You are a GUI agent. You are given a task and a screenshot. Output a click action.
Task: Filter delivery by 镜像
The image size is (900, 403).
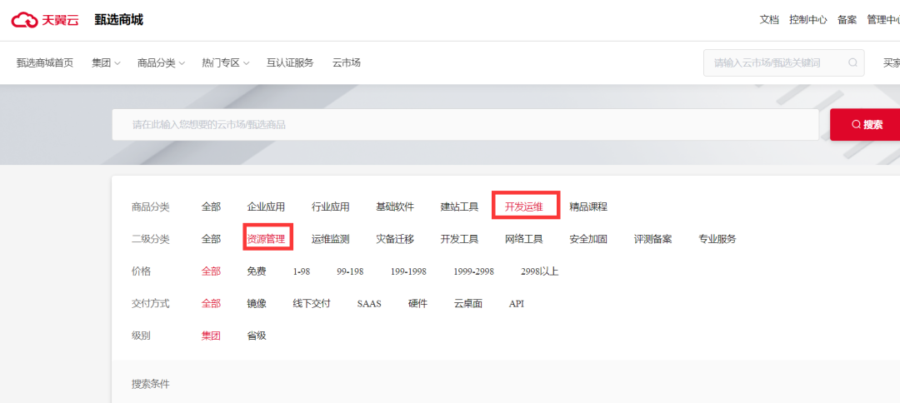point(257,303)
